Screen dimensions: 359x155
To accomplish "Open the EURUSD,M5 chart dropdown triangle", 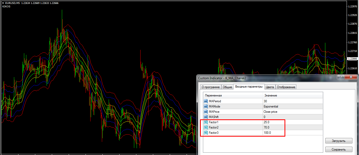I will [x=3, y=3].
